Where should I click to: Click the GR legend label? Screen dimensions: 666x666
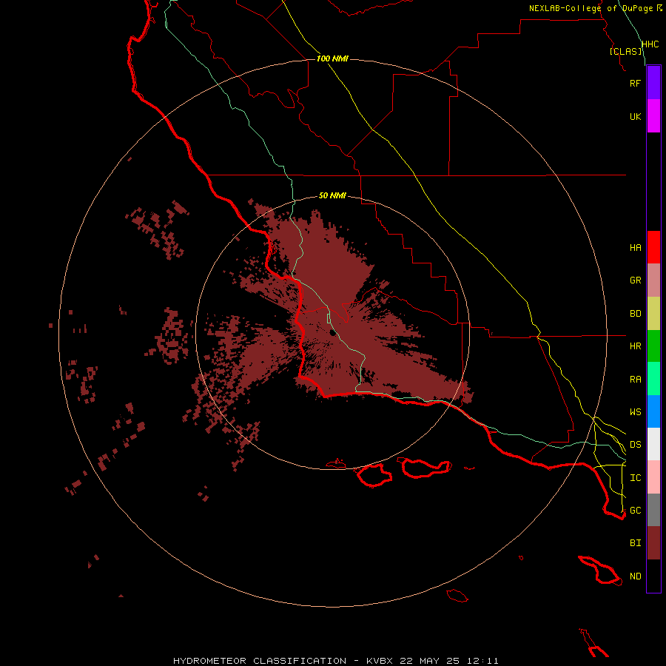point(635,280)
